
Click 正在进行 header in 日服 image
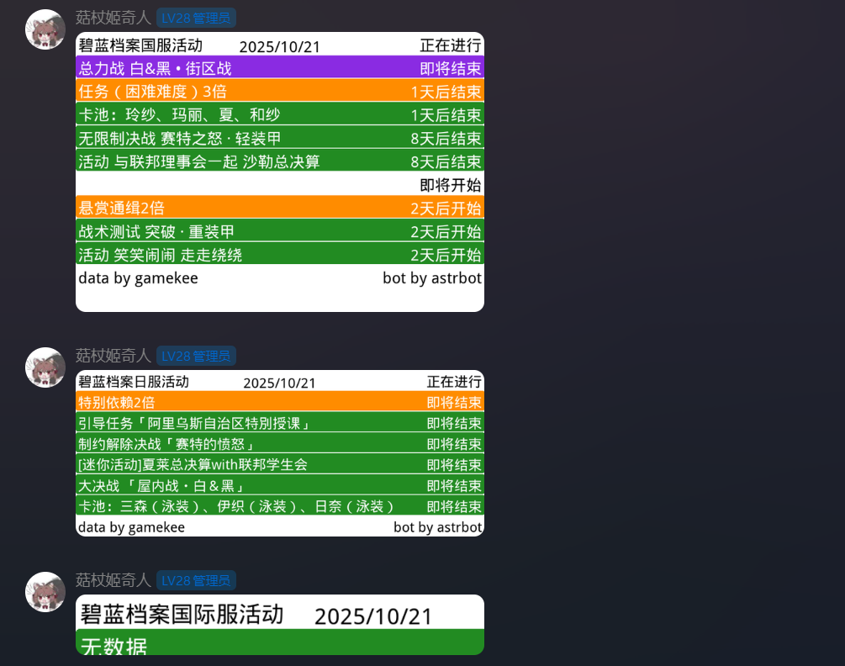click(x=454, y=382)
